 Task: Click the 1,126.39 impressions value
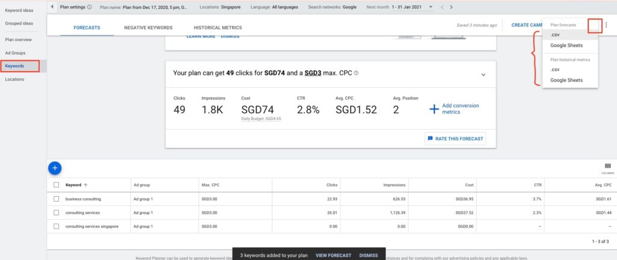[398, 213]
